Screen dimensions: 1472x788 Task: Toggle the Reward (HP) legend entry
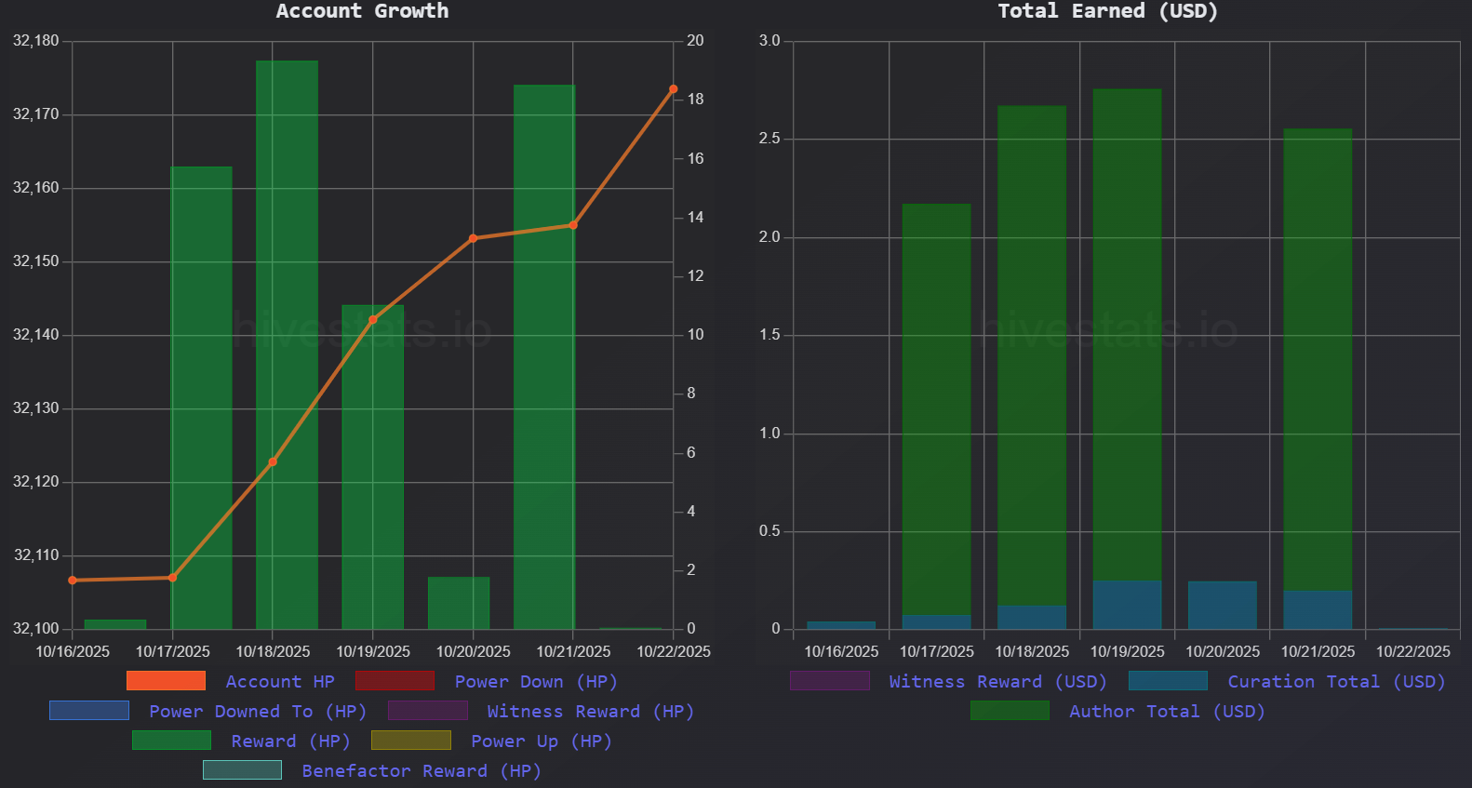click(x=290, y=741)
